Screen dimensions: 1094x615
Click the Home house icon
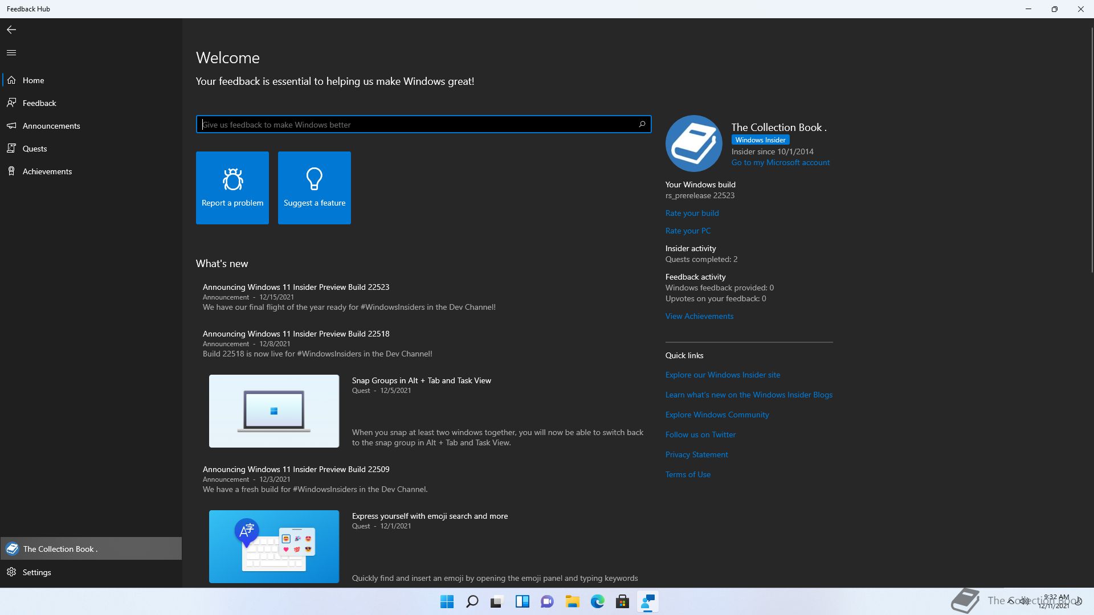point(11,80)
